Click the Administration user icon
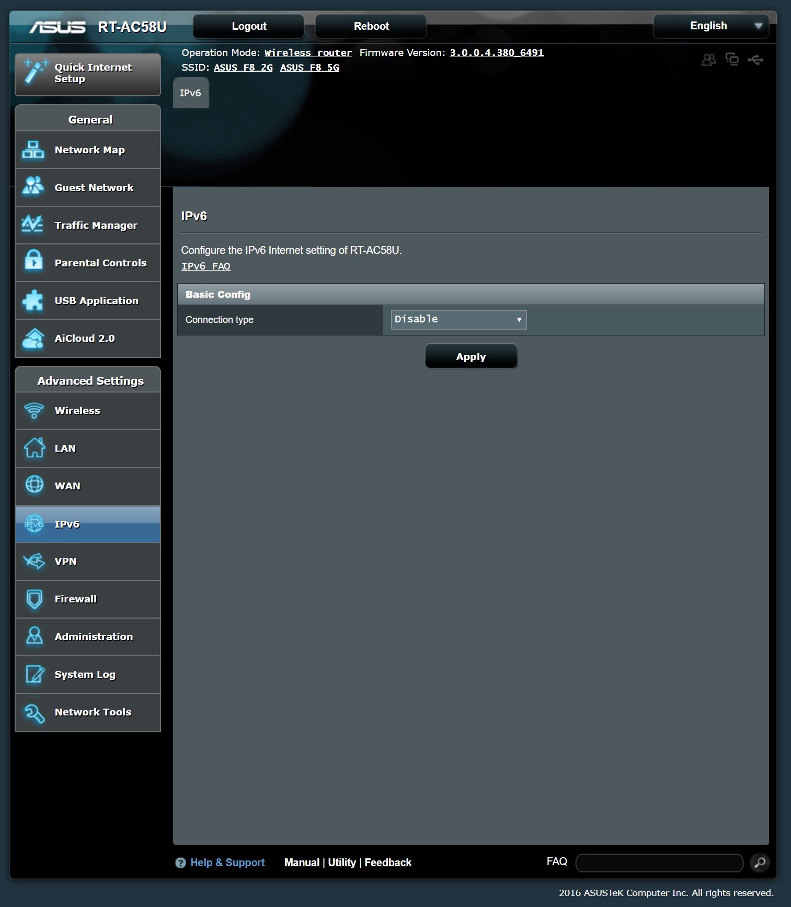The height and width of the screenshot is (907, 791). [34, 636]
